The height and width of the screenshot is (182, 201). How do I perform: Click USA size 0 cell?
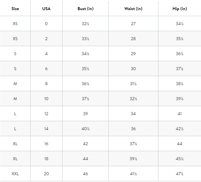46,24
